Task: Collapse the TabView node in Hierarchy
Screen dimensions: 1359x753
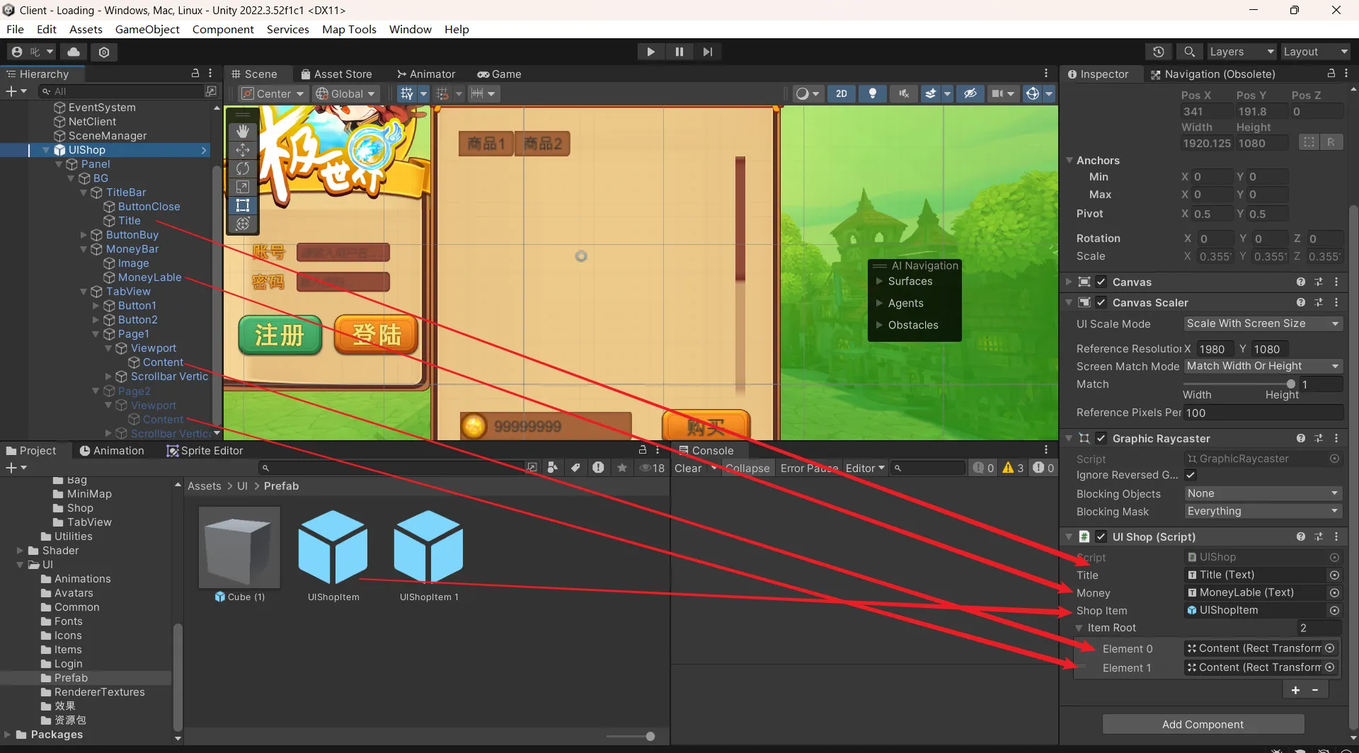Action: point(84,292)
